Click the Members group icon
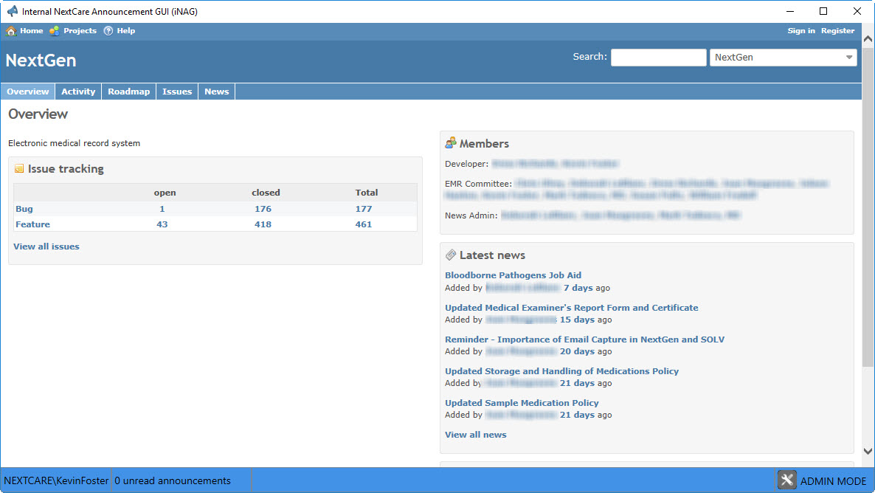875x493 pixels. tap(451, 143)
